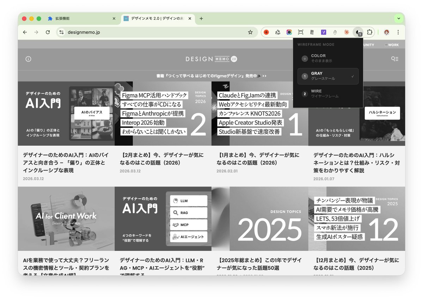Open the Extensions puzzle piece menu
This screenshot has height=299, width=423.
coord(369,32)
